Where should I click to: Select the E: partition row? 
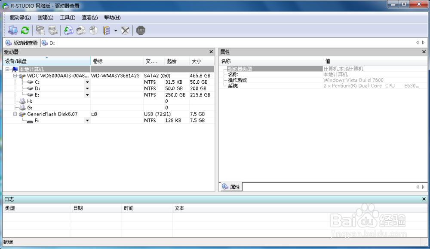(x=43, y=95)
